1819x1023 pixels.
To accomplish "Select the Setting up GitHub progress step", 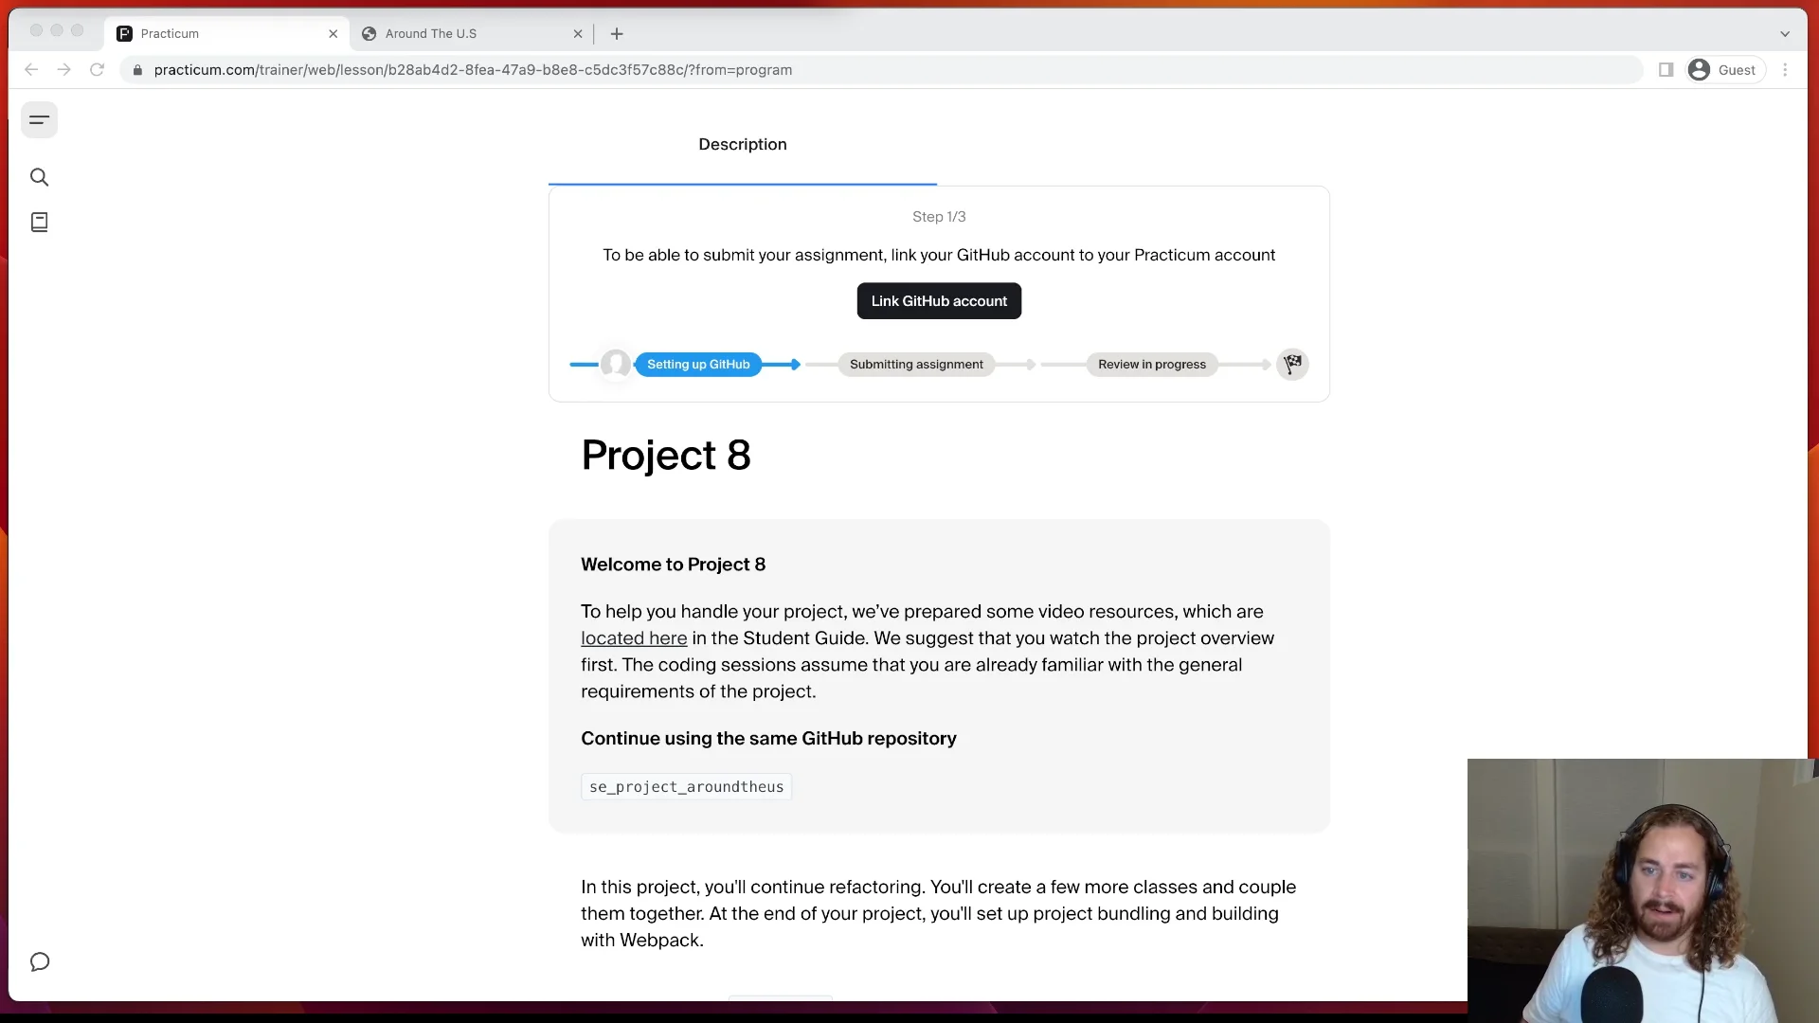I will pos(699,364).
